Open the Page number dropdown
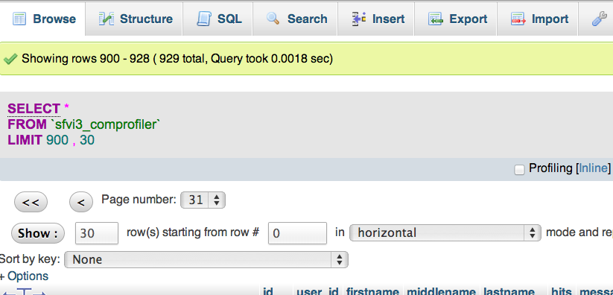 (203, 200)
